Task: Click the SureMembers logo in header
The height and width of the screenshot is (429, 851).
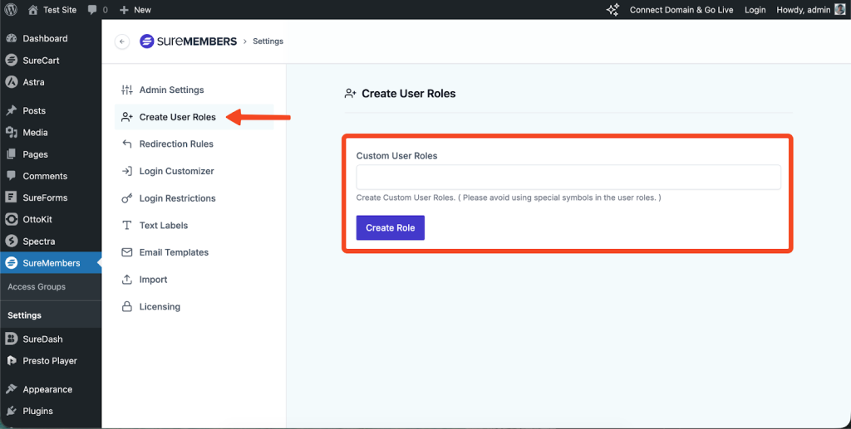Action: pyautogui.click(x=188, y=41)
